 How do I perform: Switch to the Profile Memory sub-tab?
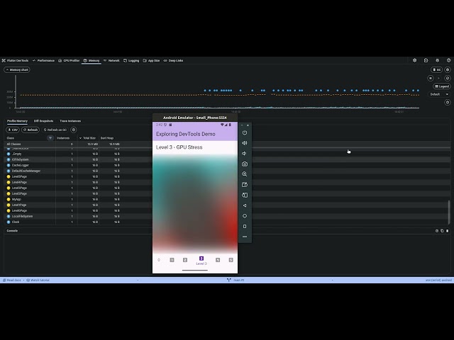click(17, 121)
